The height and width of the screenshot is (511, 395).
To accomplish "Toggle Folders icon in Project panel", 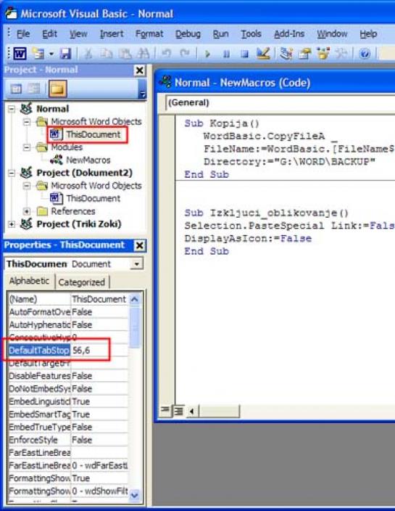I will pyautogui.click(x=57, y=89).
